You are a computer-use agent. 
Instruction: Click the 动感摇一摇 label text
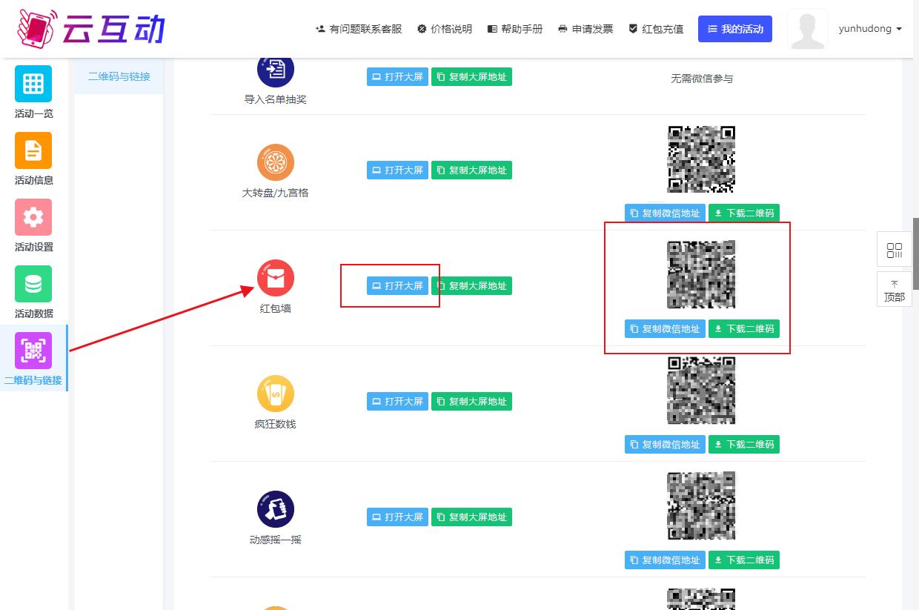coord(276,540)
